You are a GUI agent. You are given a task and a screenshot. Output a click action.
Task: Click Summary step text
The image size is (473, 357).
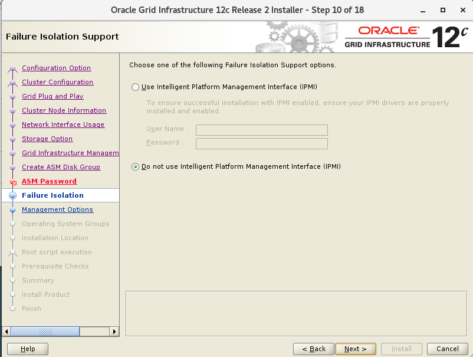pos(38,281)
